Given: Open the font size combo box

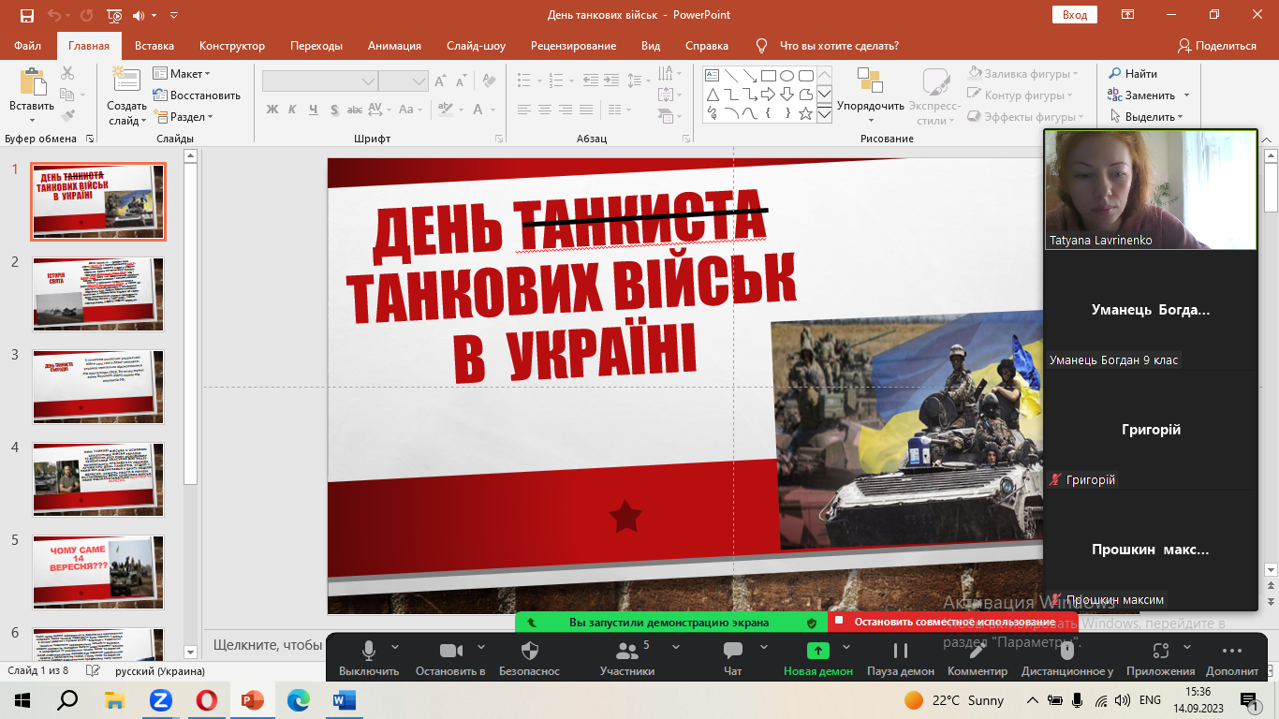Looking at the screenshot, I should click(x=404, y=81).
